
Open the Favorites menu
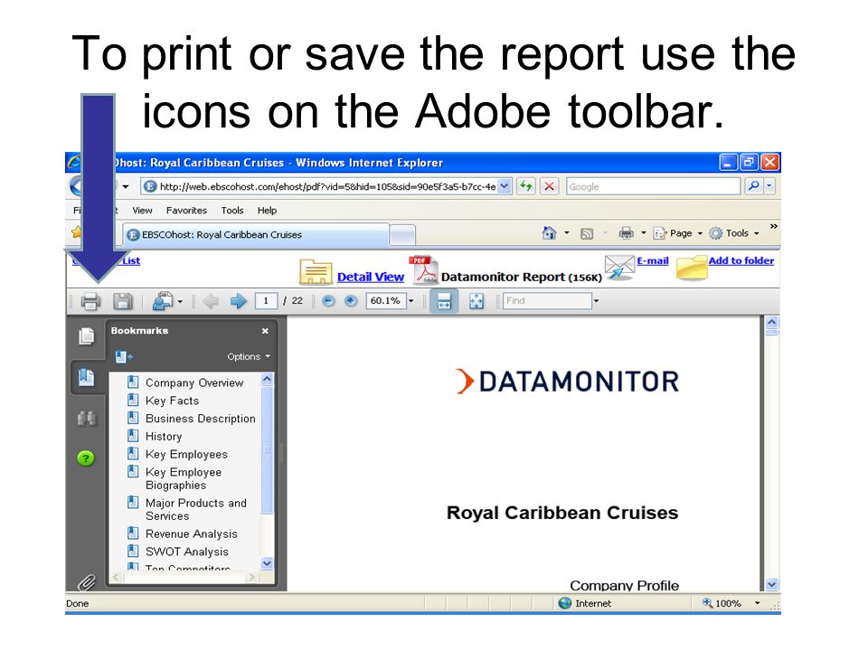click(x=186, y=211)
